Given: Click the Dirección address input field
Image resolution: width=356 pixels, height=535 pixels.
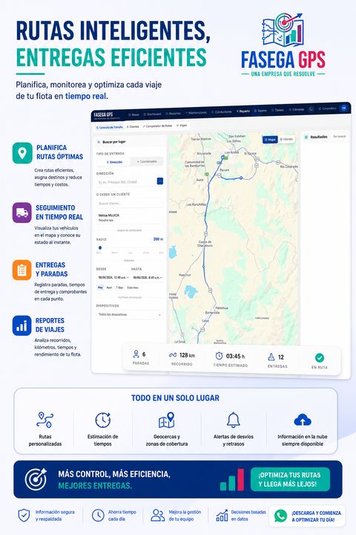Looking at the screenshot, I should tap(126, 182).
